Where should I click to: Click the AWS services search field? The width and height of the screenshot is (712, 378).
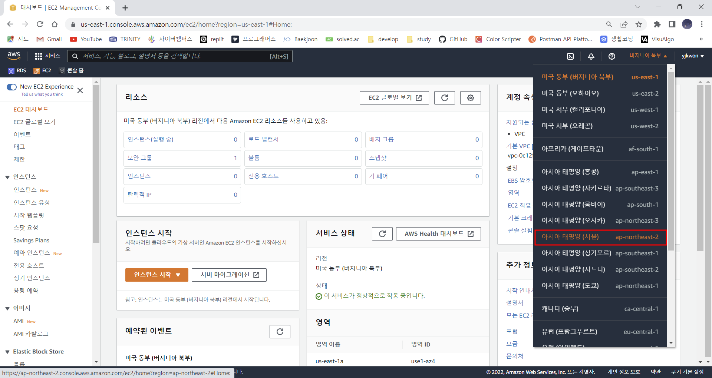point(179,56)
